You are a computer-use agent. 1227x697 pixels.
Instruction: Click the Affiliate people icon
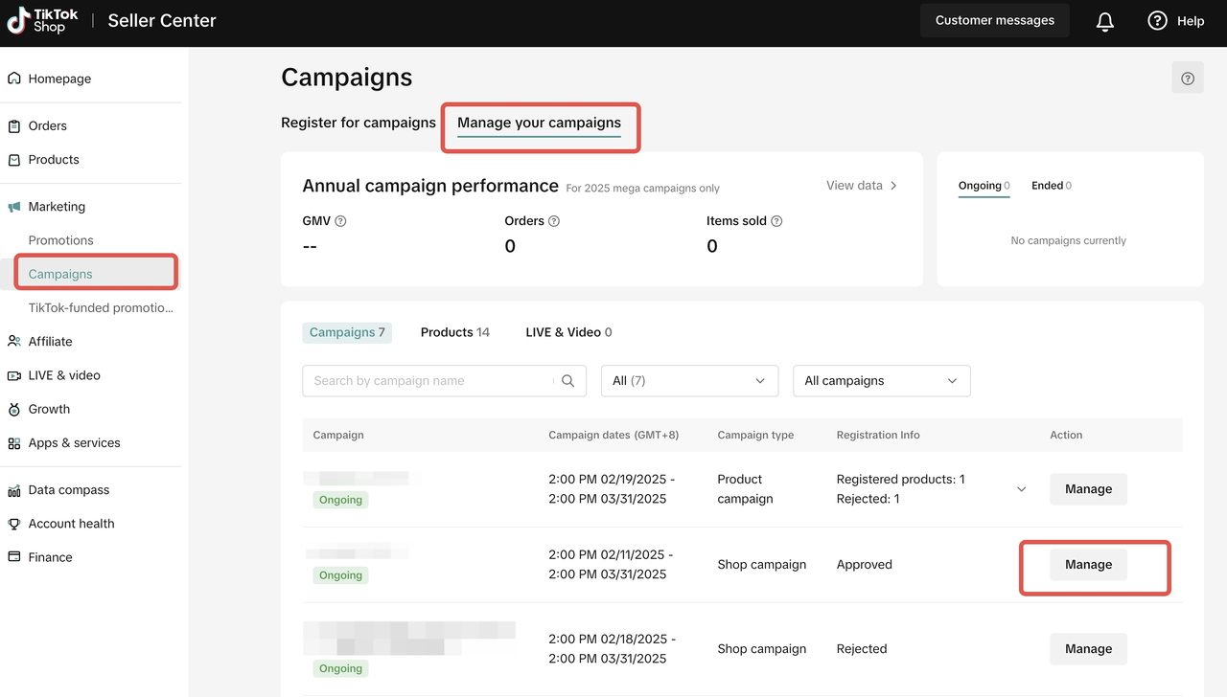(14, 341)
